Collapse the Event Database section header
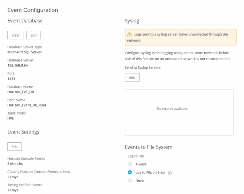This screenshot has width=244, height=194. point(25,21)
